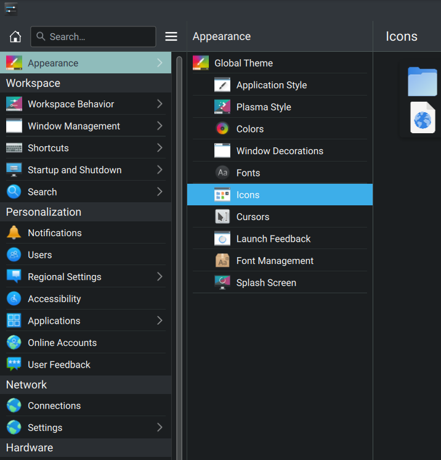Click the Splash Screen icon
Image resolution: width=441 pixels, height=460 pixels.
(222, 282)
